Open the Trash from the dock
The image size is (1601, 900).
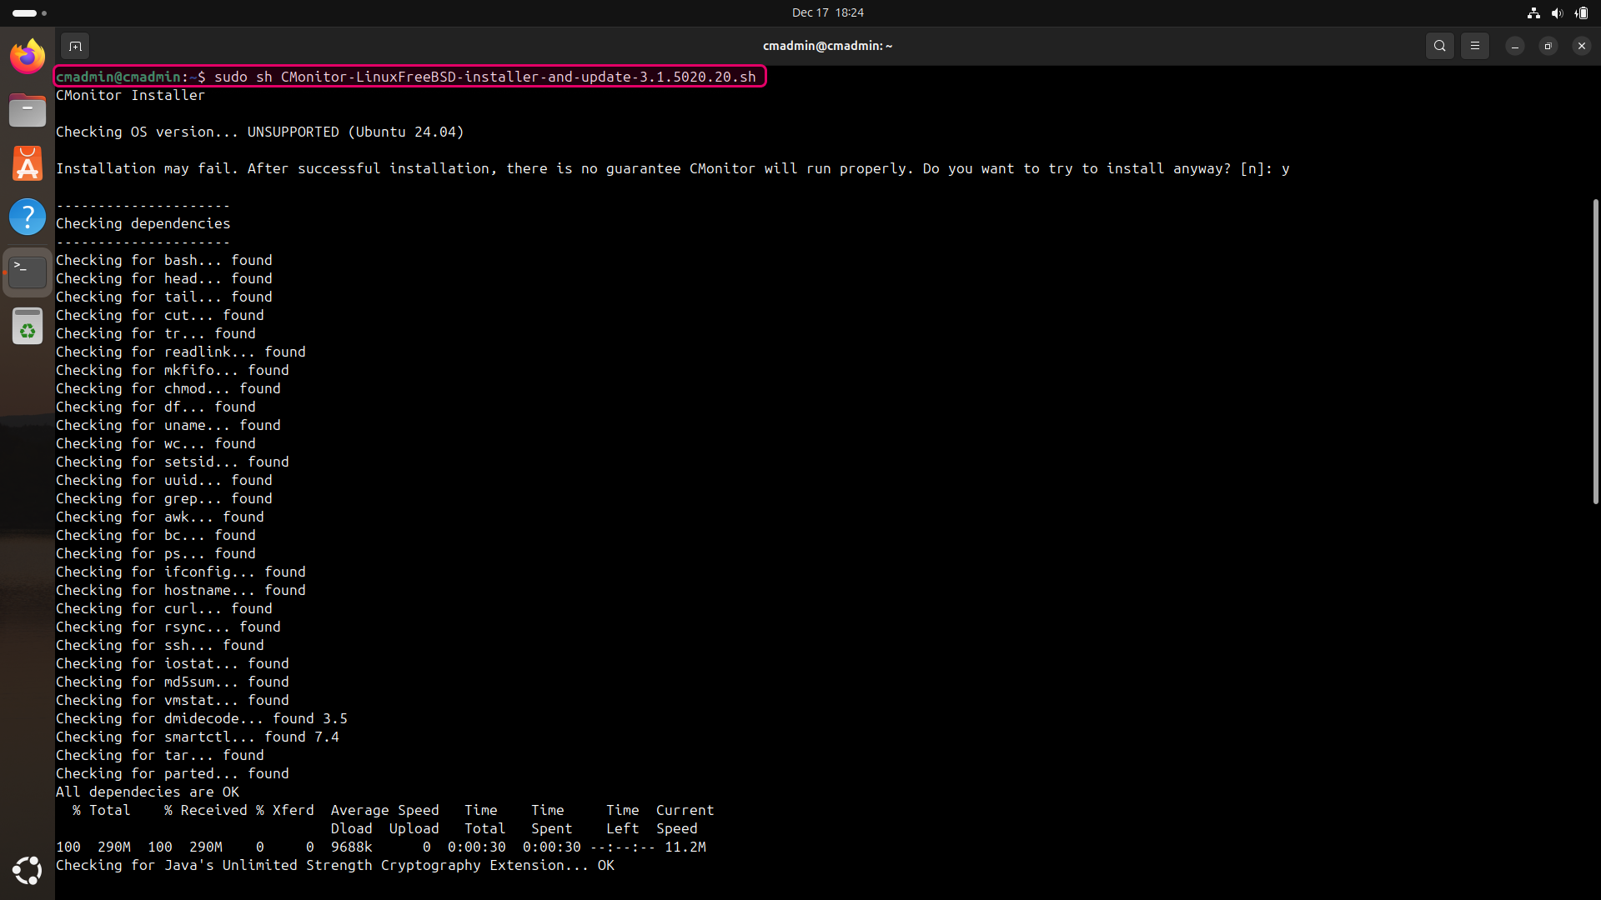[x=28, y=326]
